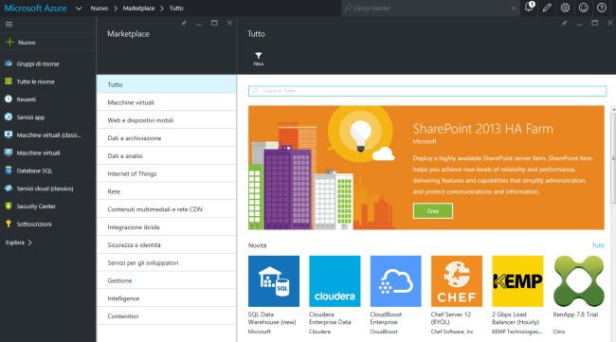Select Contenuti multimediali e rete CDN
Screen dimensions: 616x342
[x=167, y=208]
